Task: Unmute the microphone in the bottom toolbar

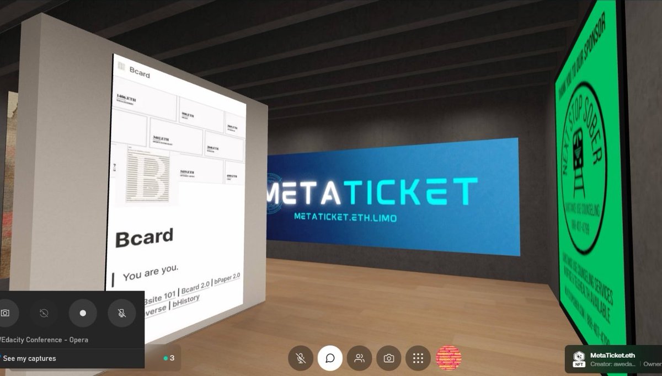Action: coord(301,358)
